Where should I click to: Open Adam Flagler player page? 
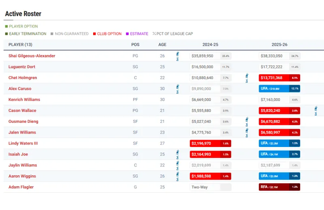[21, 187]
